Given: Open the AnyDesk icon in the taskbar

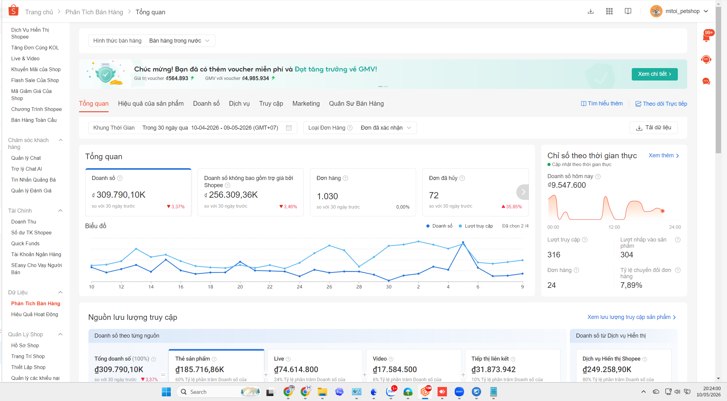Looking at the screenshot, I should (x=442, y=392).
